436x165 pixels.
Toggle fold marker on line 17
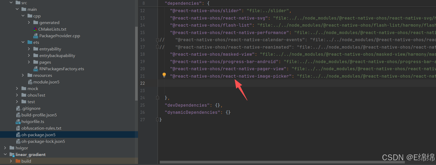(158, 47)
